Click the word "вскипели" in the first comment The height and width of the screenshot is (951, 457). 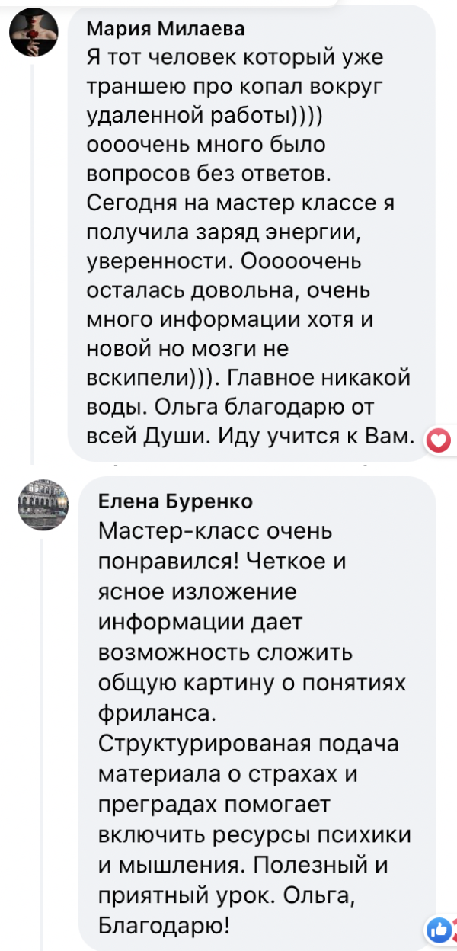tap(137, 378)
